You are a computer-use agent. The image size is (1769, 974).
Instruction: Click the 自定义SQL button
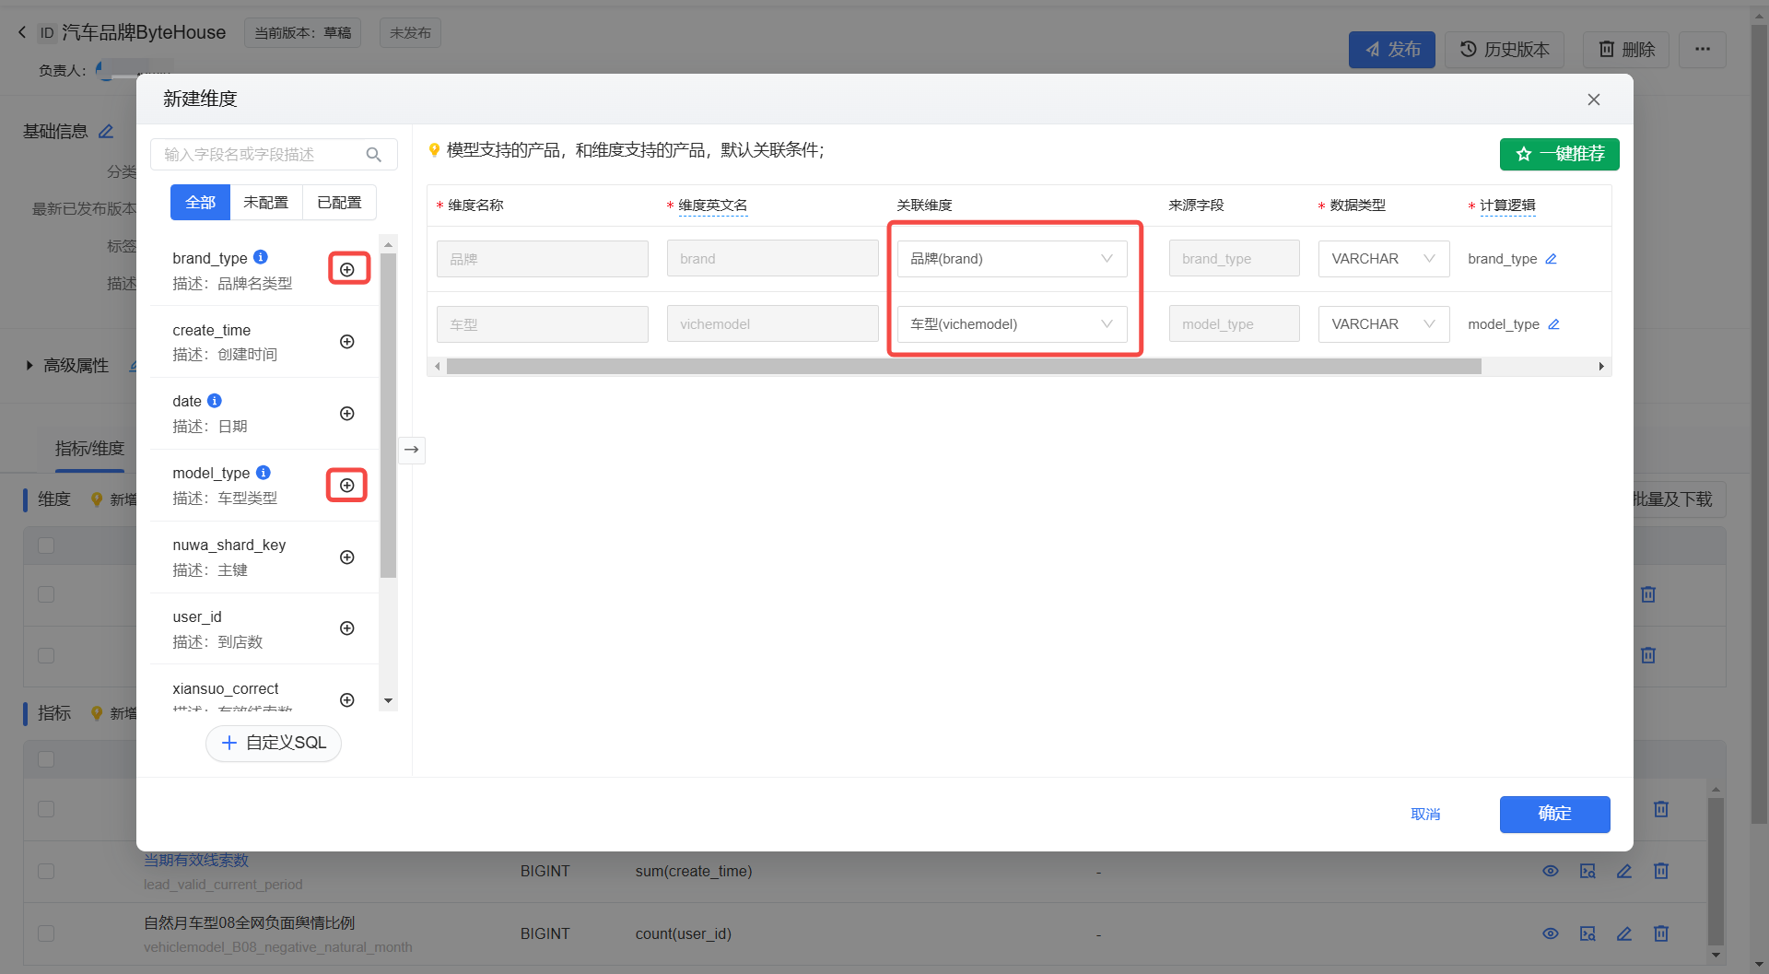[x=274, y=743]
